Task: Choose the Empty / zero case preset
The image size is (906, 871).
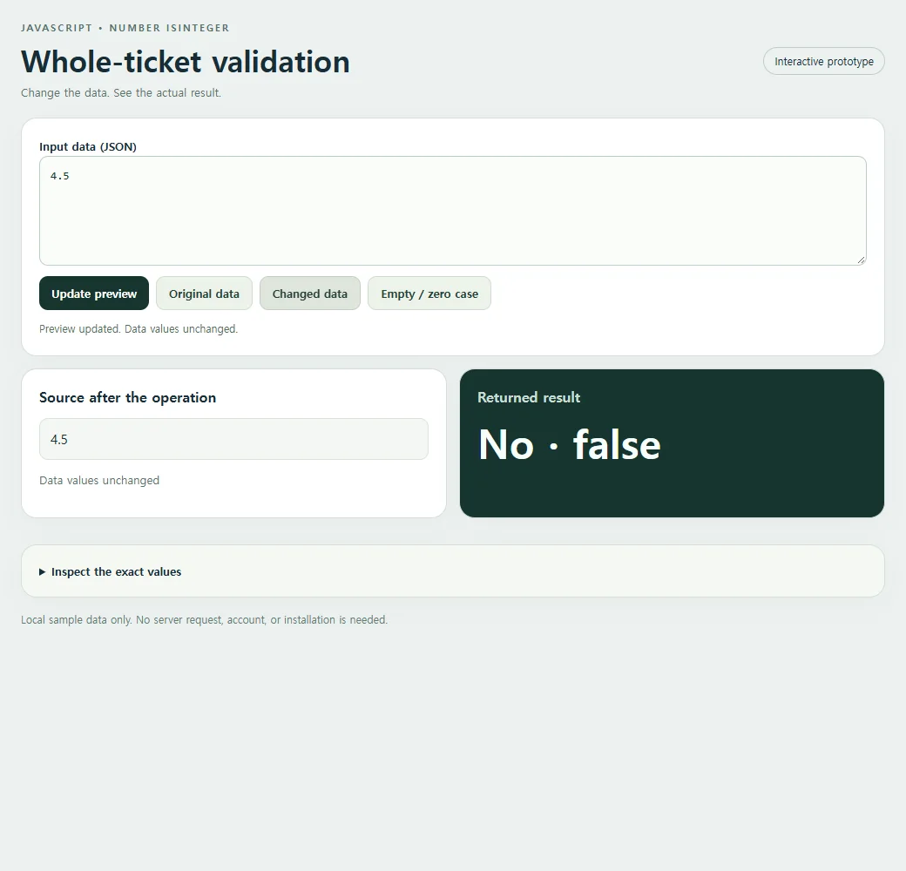Action: point(429,294)
